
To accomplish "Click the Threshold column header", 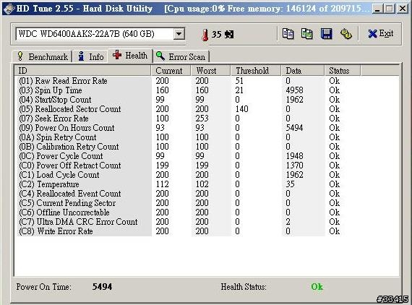I will [256, 71].
